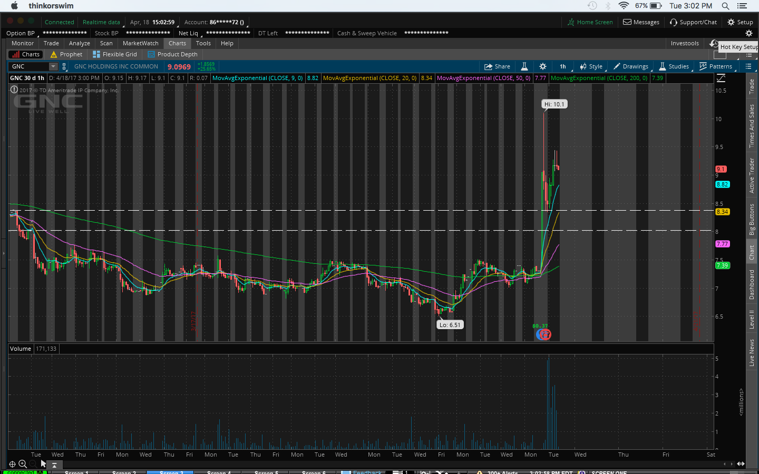Click the Wi-Fi icon in menu bar
759x474 pixels.
(624, 6)
